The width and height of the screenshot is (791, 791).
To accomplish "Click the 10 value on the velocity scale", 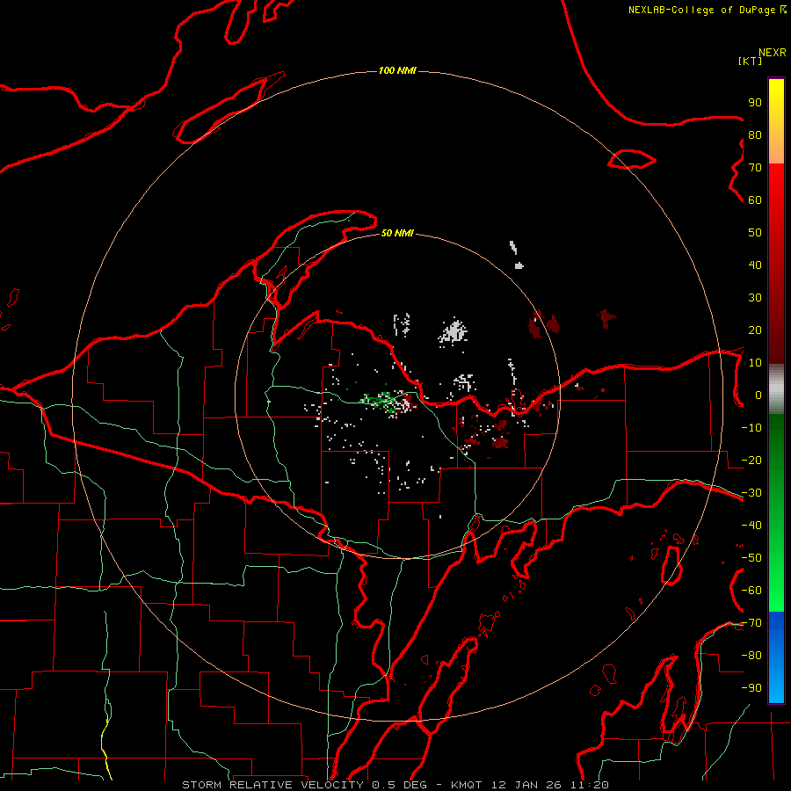I will coord(755,363).
